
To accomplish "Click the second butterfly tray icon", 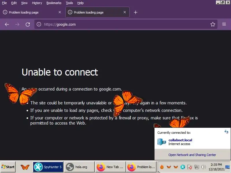I will pos(176,167).
